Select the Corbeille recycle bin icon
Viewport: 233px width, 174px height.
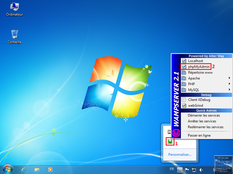(14, 37)
